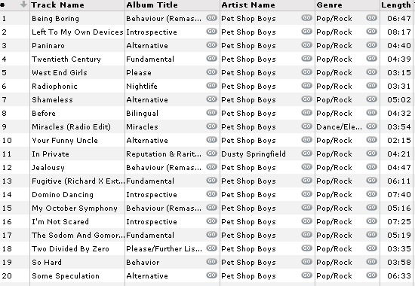The height and width of the screenshot is (286, 415).
Task: Select the track Domino Dancing
Action: [63, 195]
